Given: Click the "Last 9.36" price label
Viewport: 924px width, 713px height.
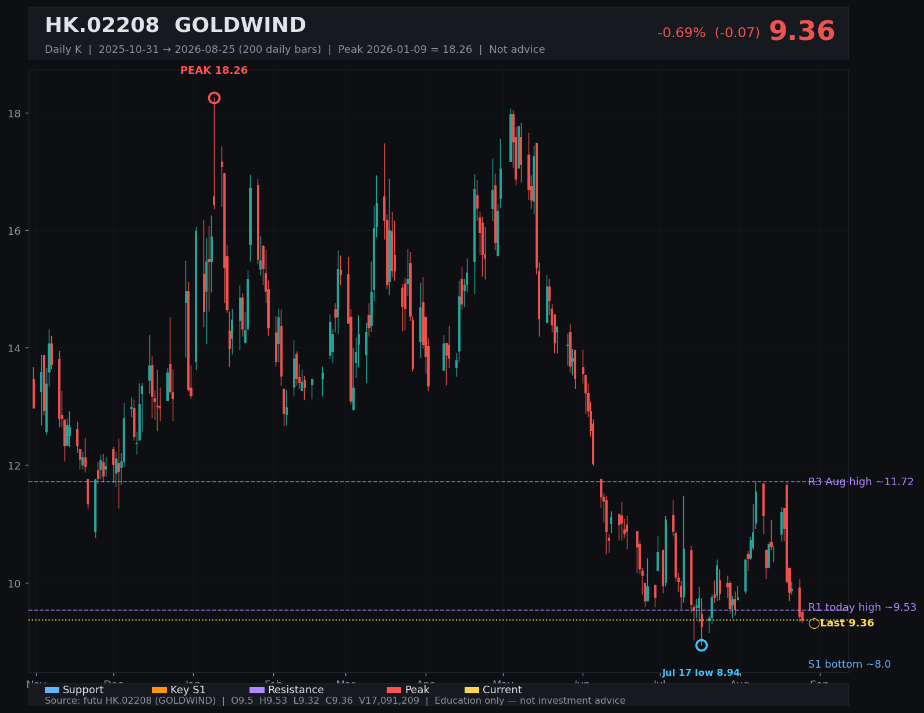Looking at the screenshot, I should tap(847, 623).
